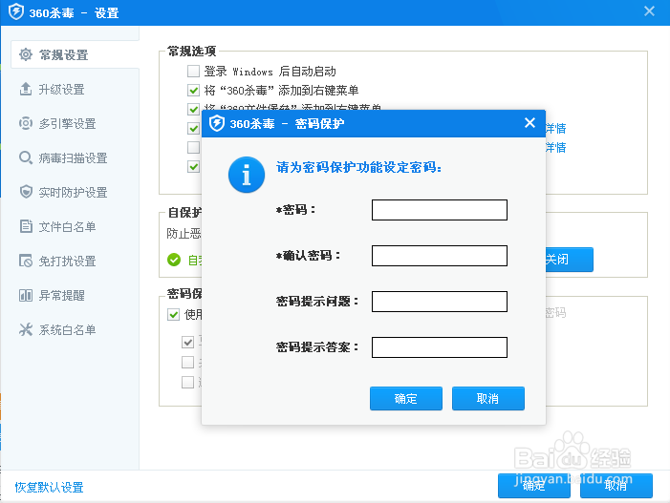
Task: Click the shield logo in 密码保护 dialog title
Action: point(217,123)
